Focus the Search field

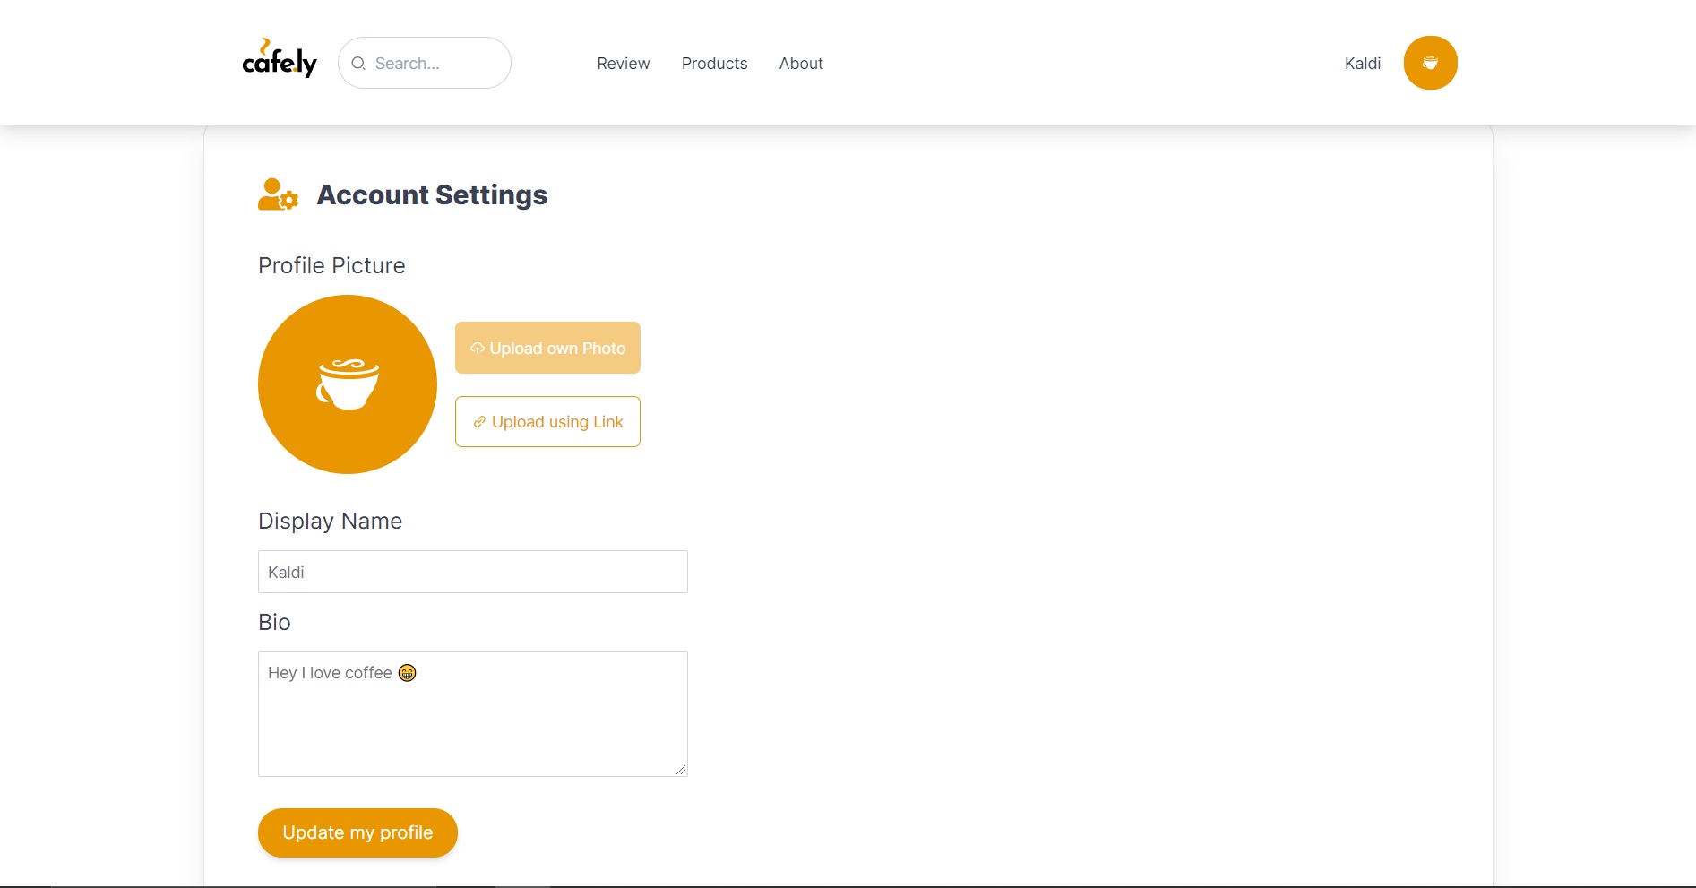tap(425, 63)
